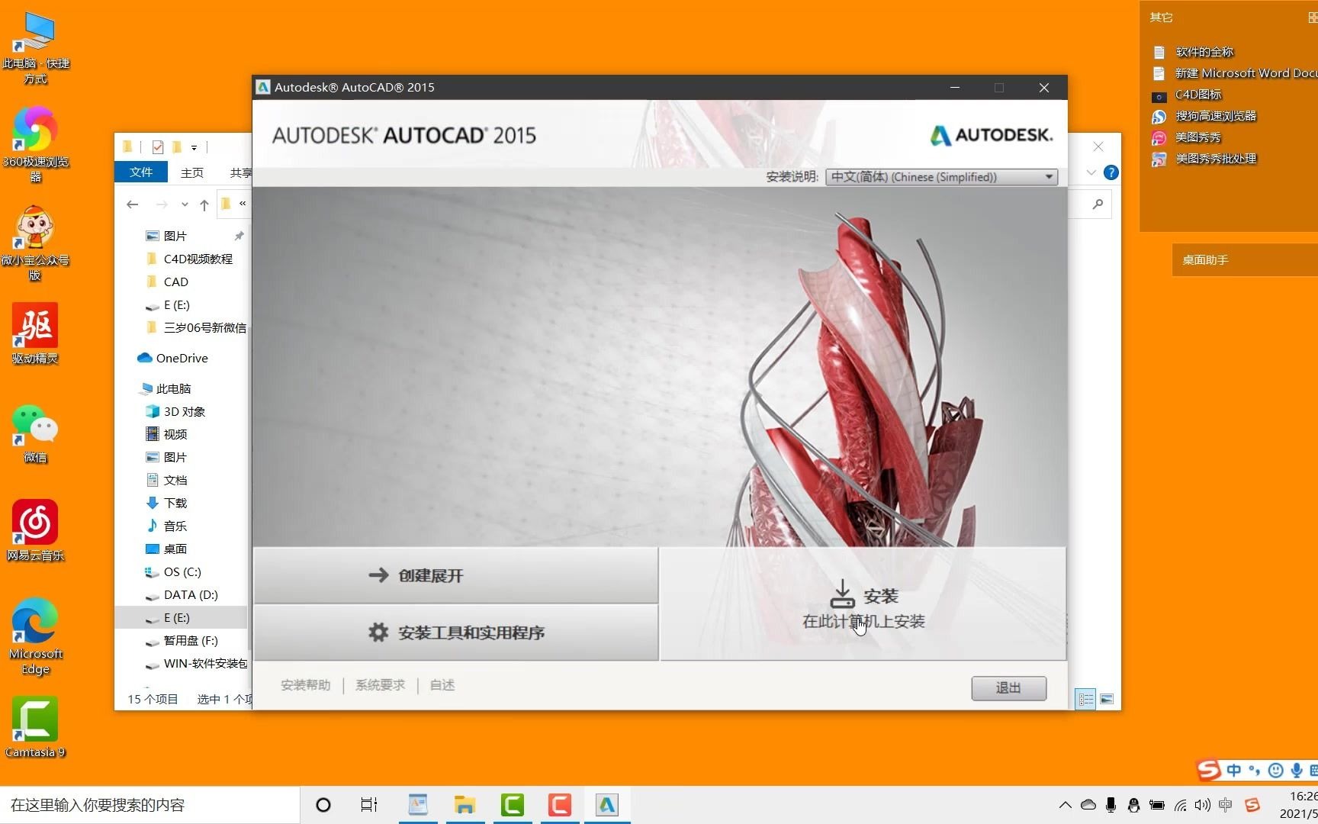Open the 系统要求 link
This screenshot has width=1318, height=824.
click(380, 685)
